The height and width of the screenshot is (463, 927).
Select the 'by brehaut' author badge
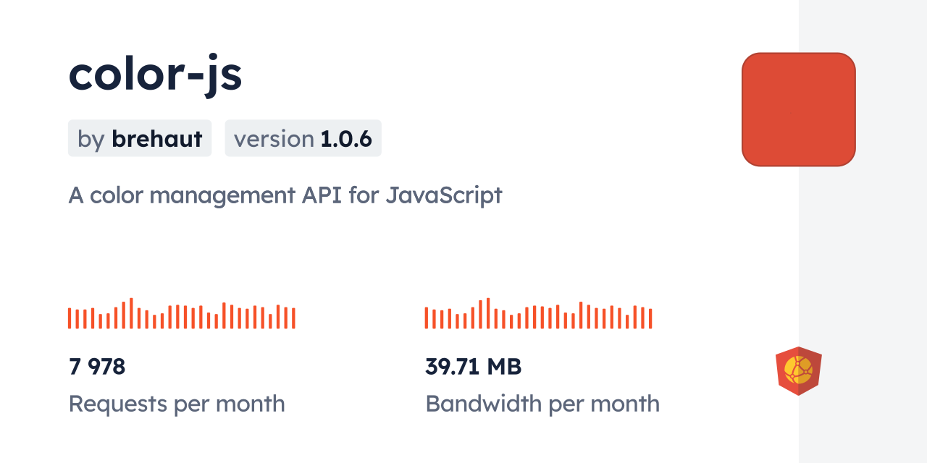(140, 138)
